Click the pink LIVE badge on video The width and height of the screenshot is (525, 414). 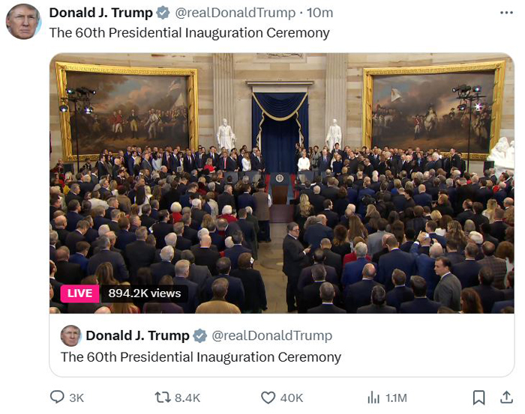(x=79, y=293)
